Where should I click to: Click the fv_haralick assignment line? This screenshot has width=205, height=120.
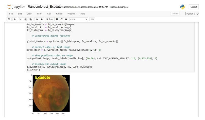pyautogui.click(x=49, y=27)
